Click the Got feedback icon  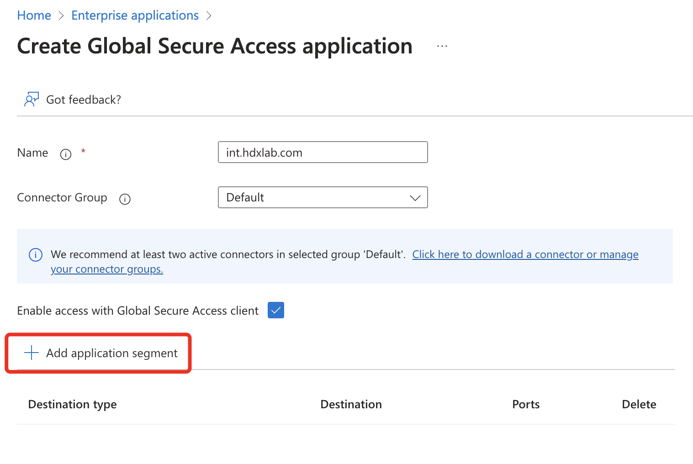(31, 99)
